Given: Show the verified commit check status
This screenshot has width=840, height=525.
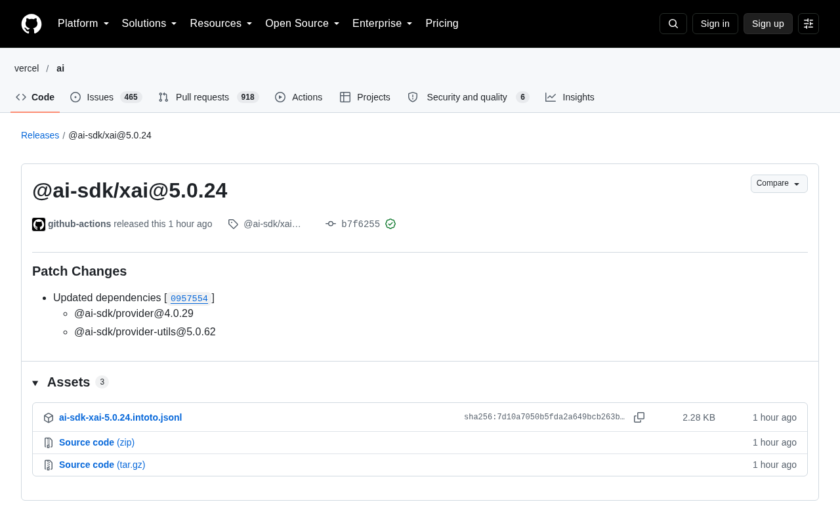Looking at the screenshot, I should [390, 224].
